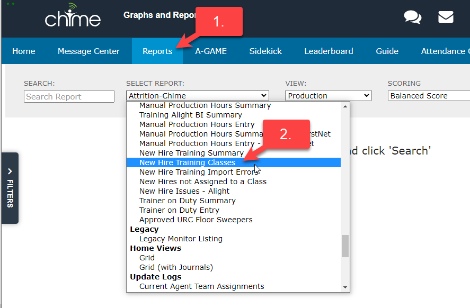The image size is (470, 308).
Task: Click the dropdown list scroll-down arrow
Action: pos(345,287)
